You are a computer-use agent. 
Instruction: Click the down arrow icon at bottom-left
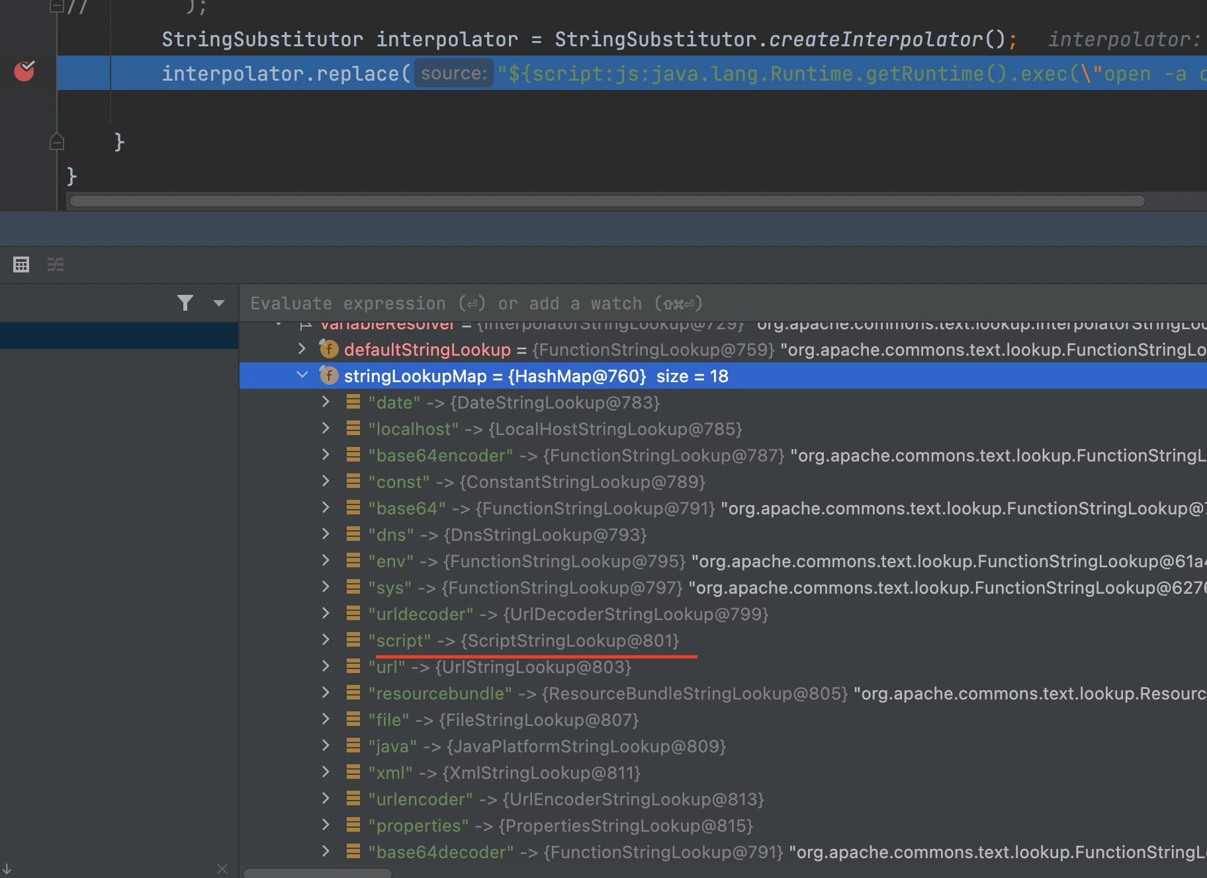click(7, 868)
